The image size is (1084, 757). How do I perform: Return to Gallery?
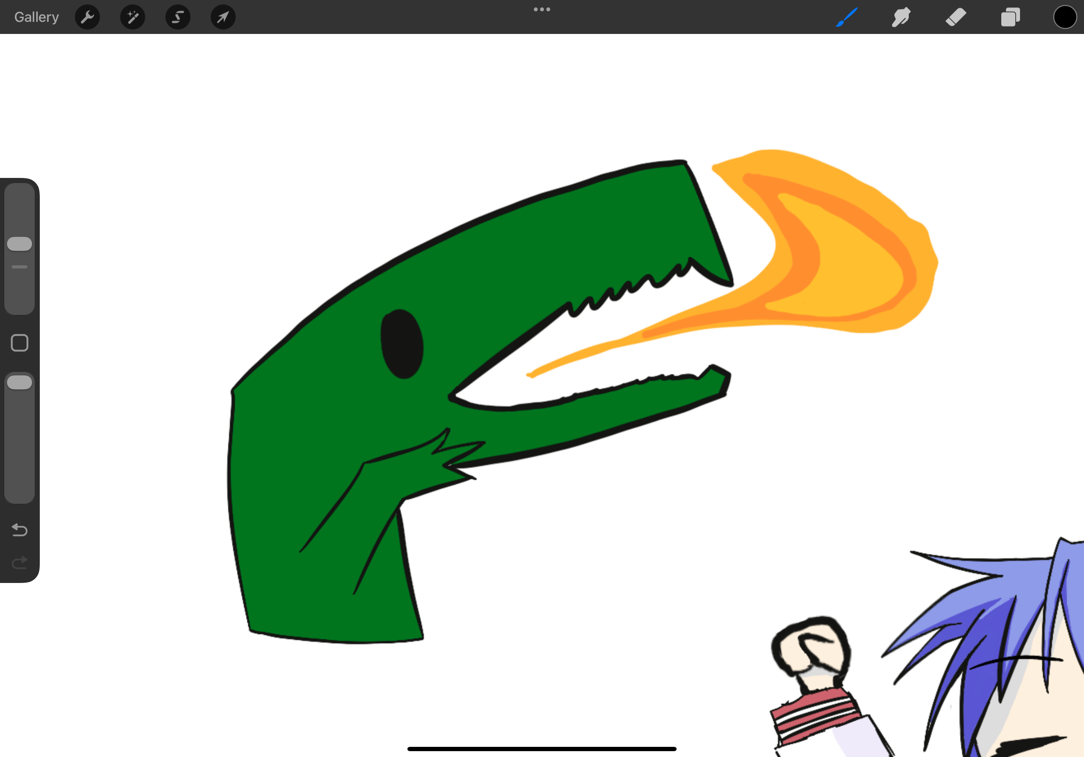pos(36,18)
